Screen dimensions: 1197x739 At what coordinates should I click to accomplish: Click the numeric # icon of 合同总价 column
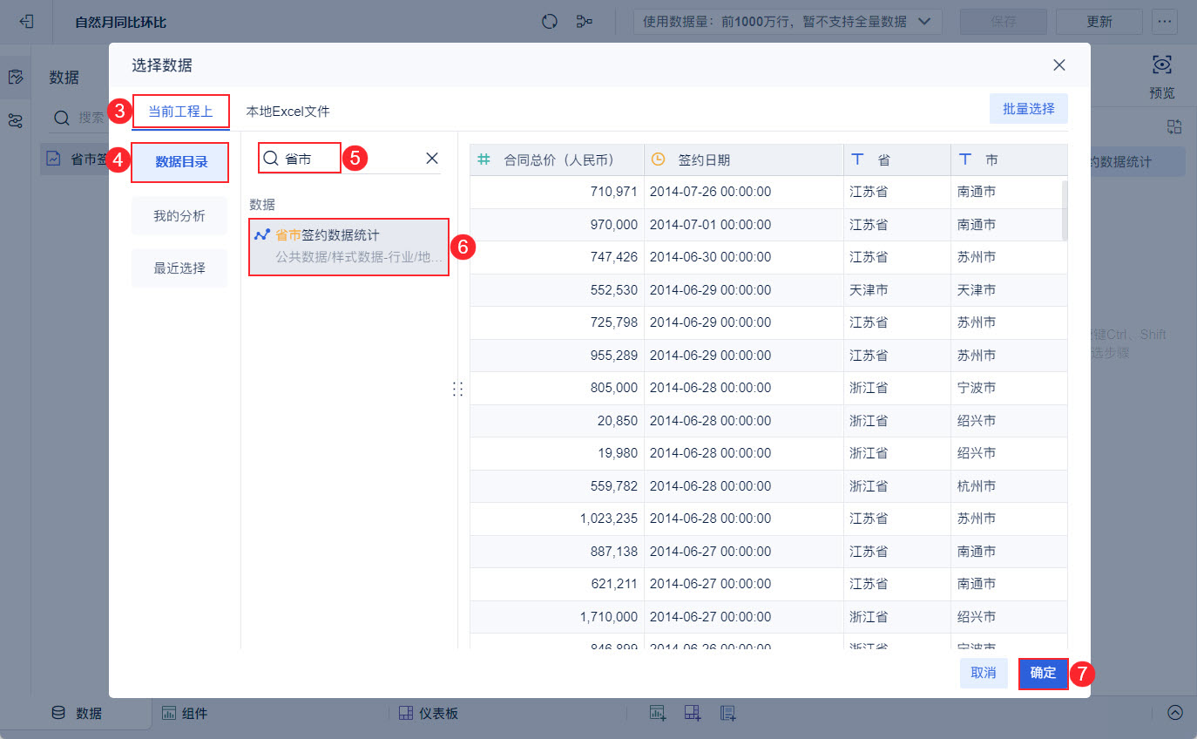click(484, 159)
